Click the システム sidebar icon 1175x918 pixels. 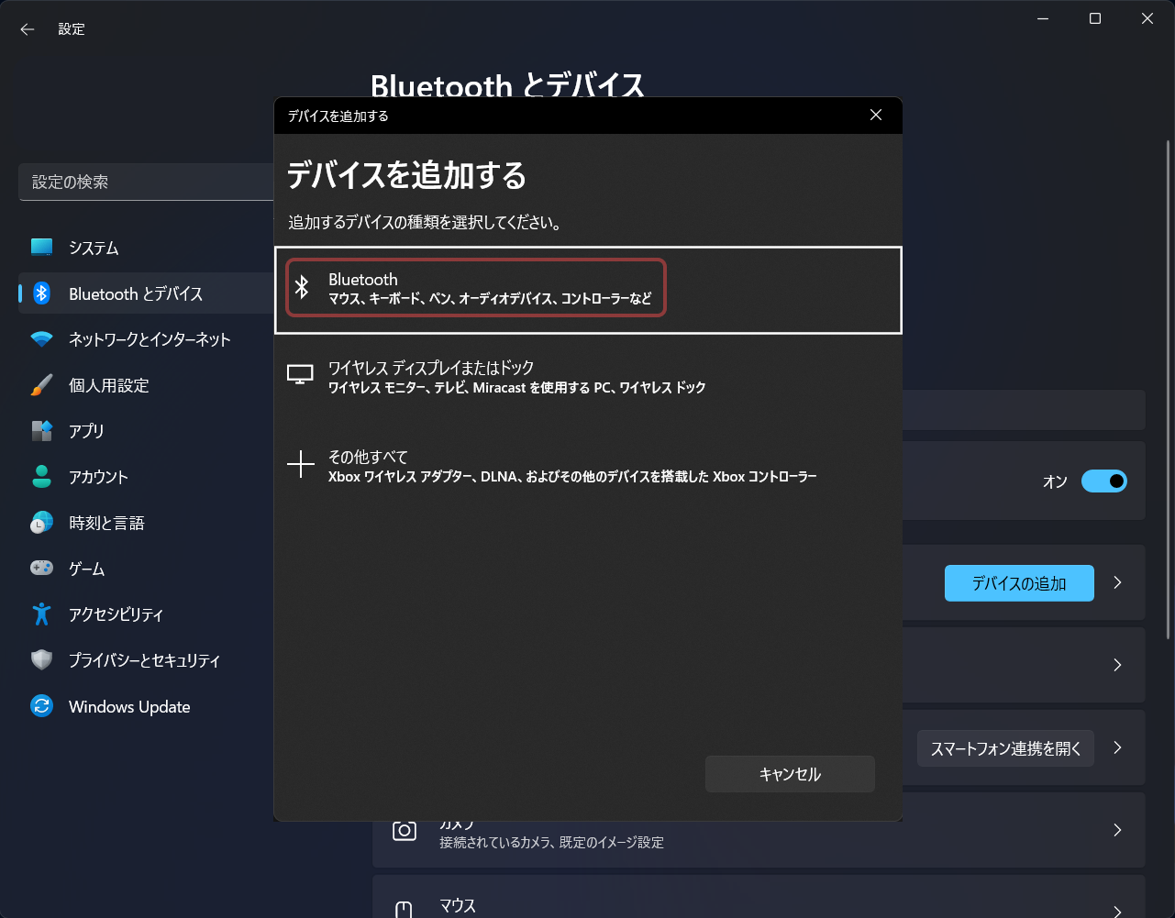41,248
